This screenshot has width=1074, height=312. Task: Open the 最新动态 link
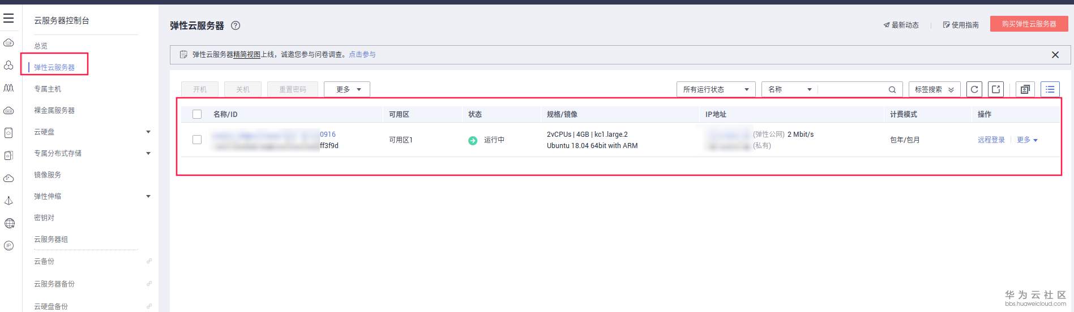pos(901,25)
